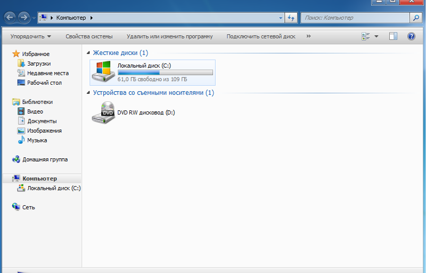Viewport: 426px width, 273px height.
Task: Open Домашняя группа
Action: pyautogui.click(x=45, y=159)
